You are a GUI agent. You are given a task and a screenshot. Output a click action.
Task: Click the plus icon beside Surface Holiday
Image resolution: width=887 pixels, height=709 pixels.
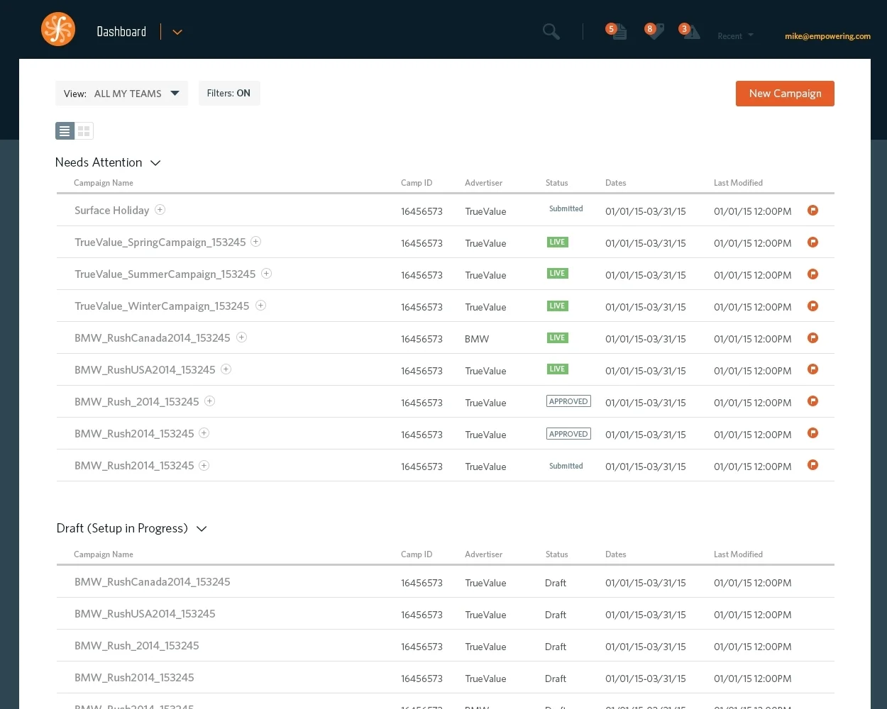click(160, 210)
